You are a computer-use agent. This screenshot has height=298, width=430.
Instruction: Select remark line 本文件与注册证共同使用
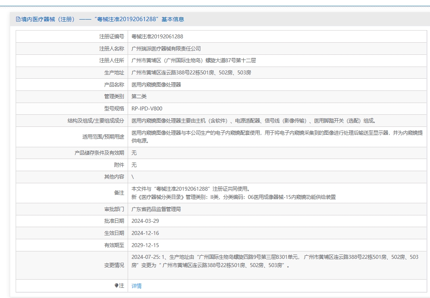191,189
